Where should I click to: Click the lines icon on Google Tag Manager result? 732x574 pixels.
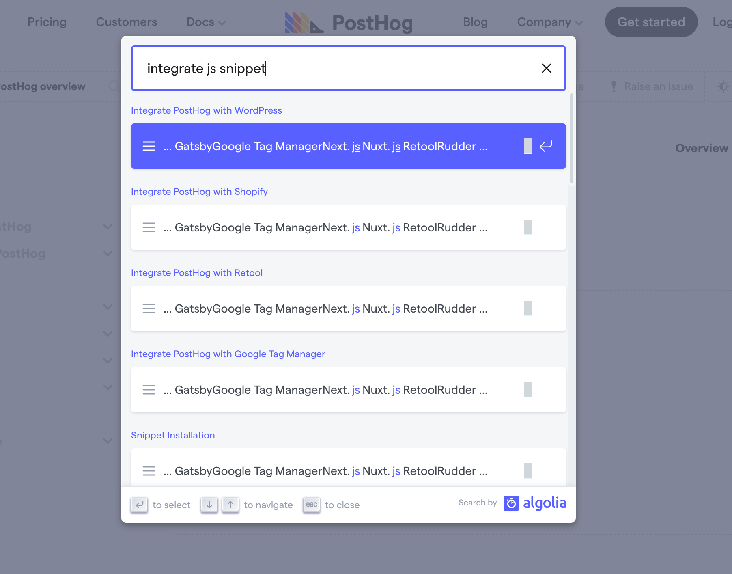(149, 390)
